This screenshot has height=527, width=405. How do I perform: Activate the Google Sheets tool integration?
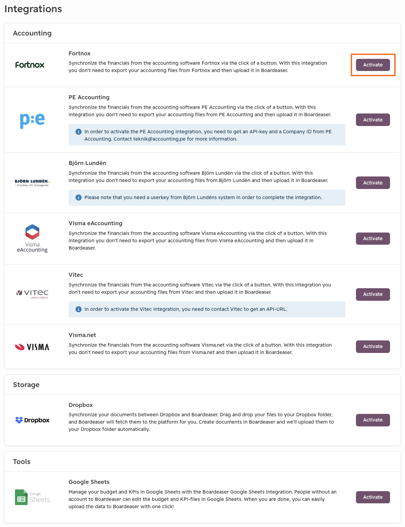(x=373, y=497)
